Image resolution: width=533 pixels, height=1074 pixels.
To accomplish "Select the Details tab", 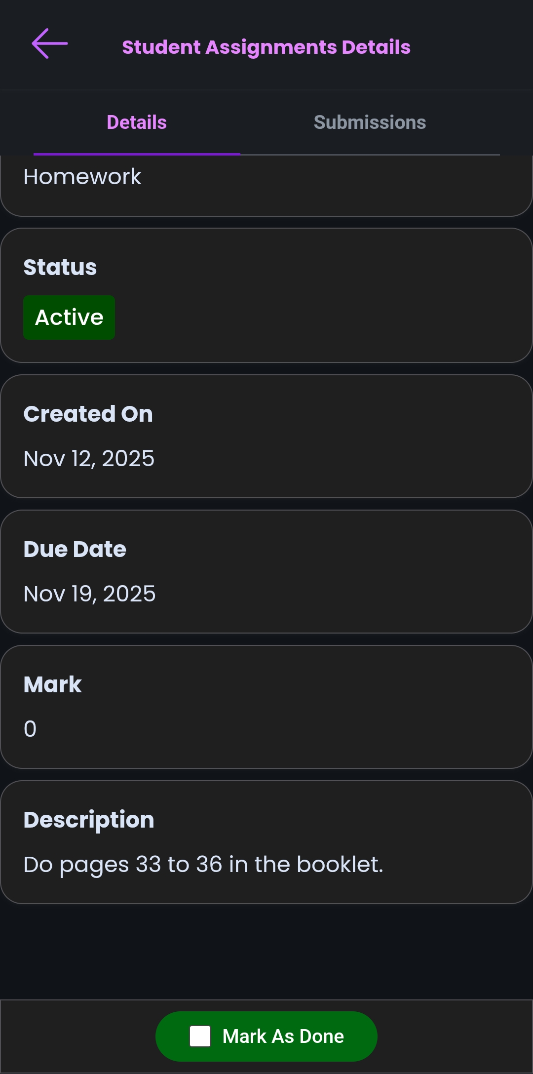I will point(137,122).
